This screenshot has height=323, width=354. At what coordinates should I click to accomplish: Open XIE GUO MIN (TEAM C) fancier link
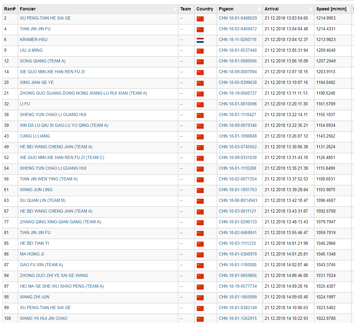[x=62, y=157]
